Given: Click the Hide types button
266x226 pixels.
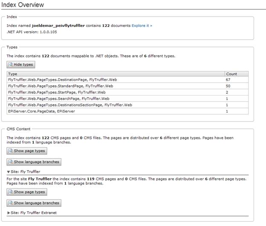Looking at the screenshot, I should (20, 64).
